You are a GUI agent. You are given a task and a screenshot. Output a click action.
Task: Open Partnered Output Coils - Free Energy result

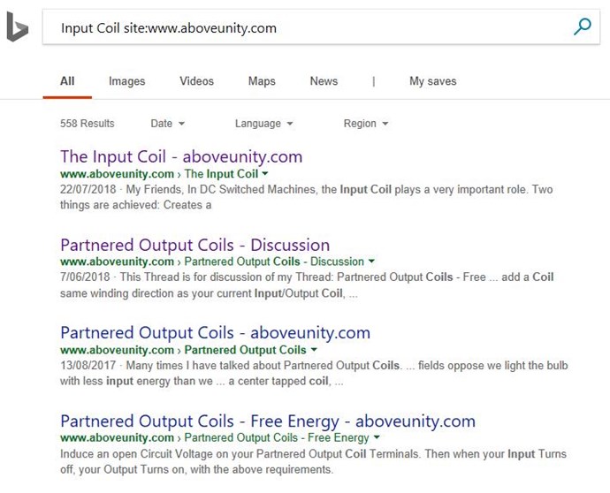pyautogui.click(x=268, y=421)
